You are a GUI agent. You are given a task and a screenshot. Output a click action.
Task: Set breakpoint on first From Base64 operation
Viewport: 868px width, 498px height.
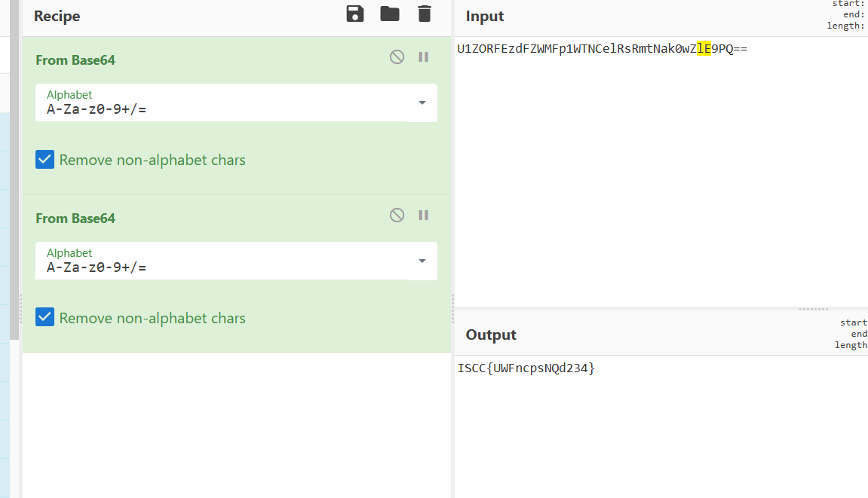pyautogui.click(x=424, y=57)
